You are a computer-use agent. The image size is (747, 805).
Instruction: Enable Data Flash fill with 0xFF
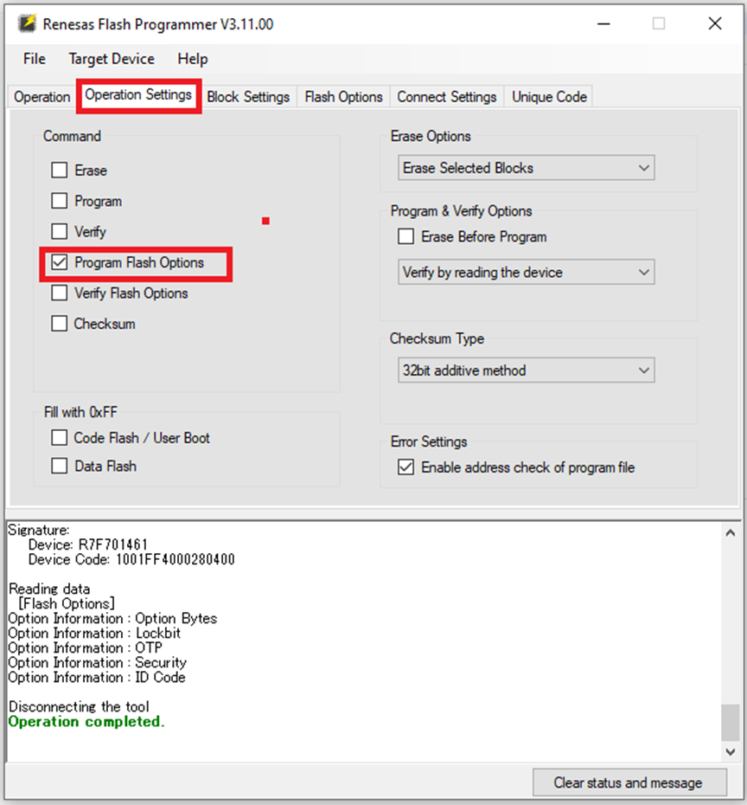[x=60, y=467]
